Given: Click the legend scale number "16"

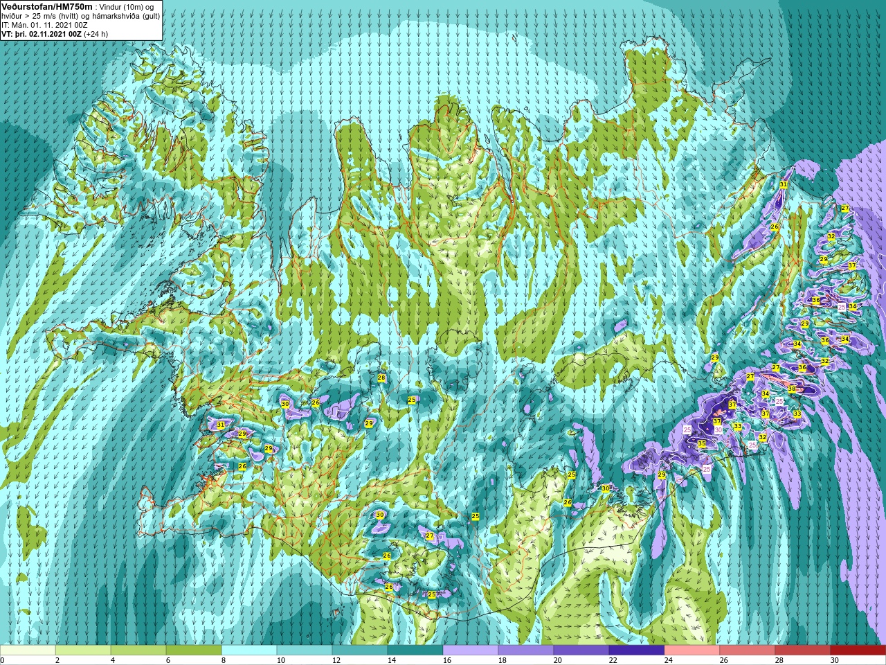Looking at the screenshot, I should 447,660.
